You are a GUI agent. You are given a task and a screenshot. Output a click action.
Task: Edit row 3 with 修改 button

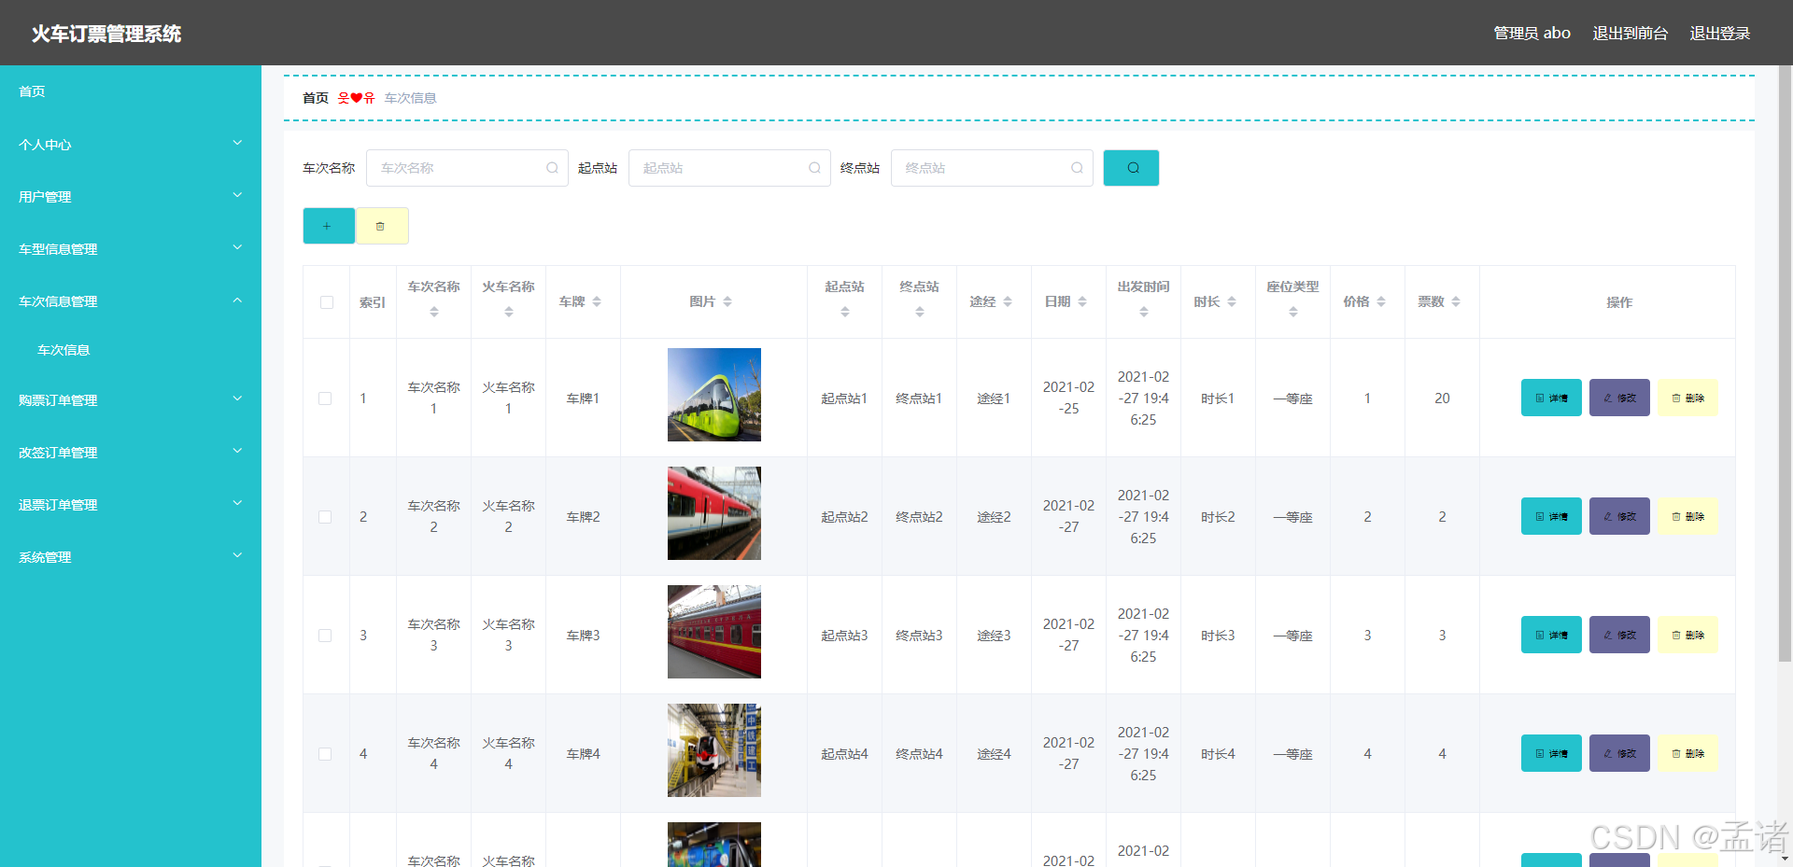click(x=1619, y=635)
